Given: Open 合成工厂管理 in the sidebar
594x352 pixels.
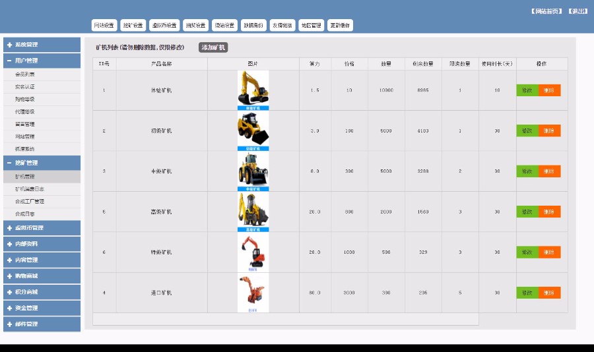Looking at the screenshot, I should pos(42,202).
